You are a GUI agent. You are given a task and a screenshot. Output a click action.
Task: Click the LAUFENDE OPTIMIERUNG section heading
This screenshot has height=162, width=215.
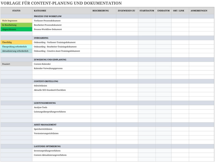(x=47, y=147)
